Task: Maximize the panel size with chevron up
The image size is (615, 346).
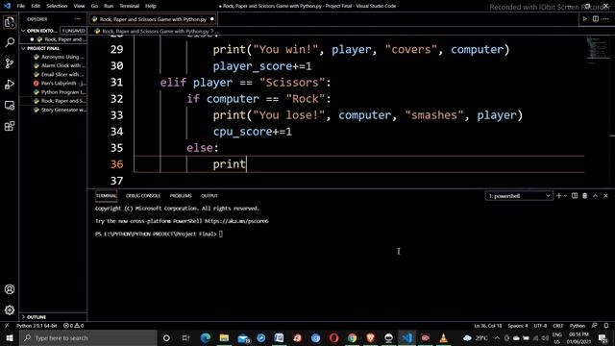Action: pos(596,195)
